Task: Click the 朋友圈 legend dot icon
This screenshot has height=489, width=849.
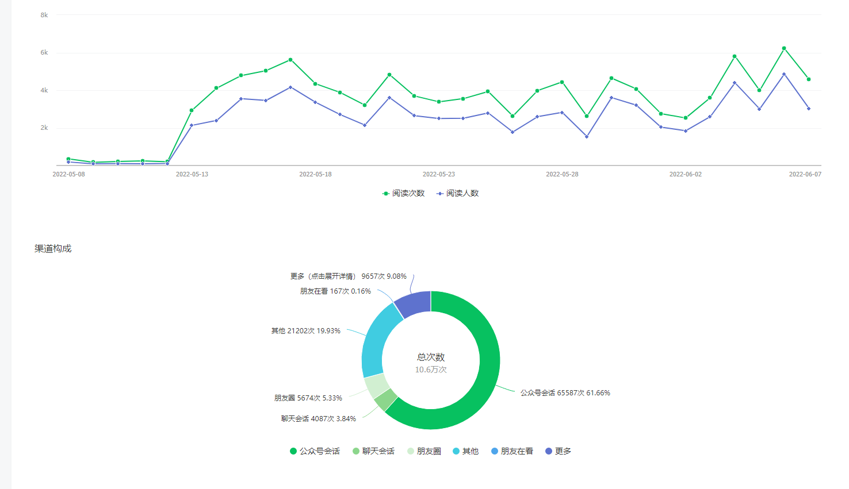Action: (411, 452)
